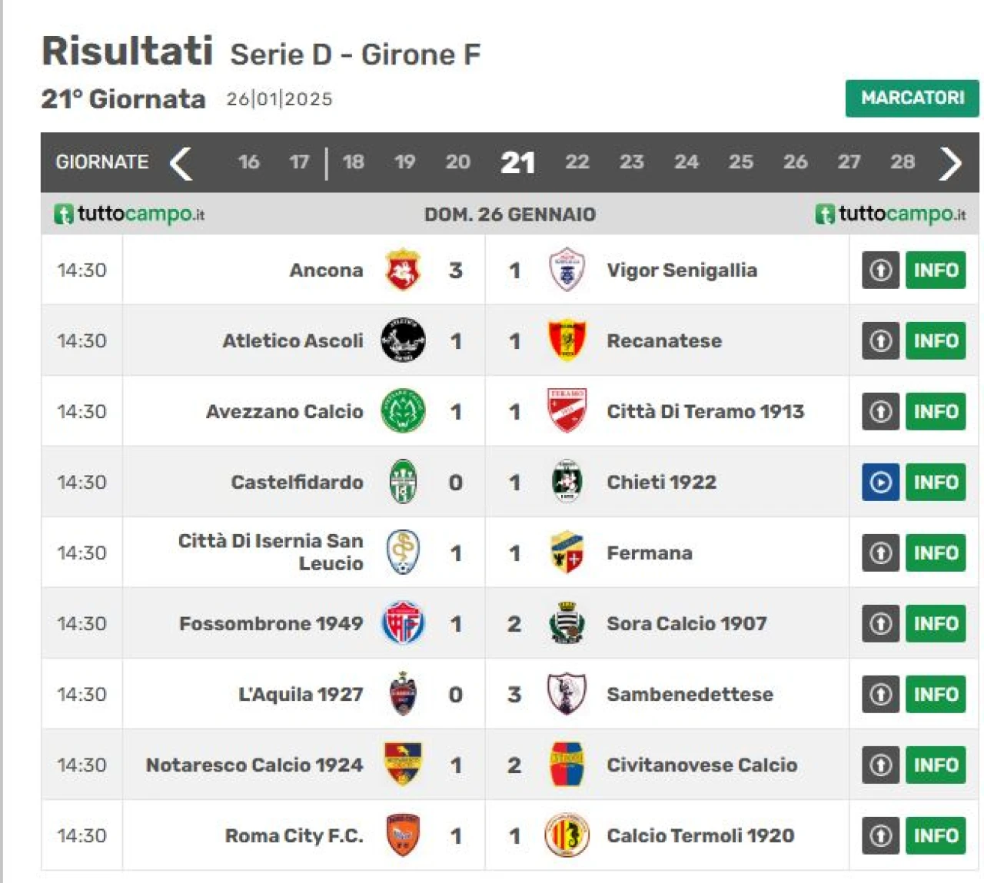Click the Città Di Teramo 1913 crest

click(x=567, y=411)
